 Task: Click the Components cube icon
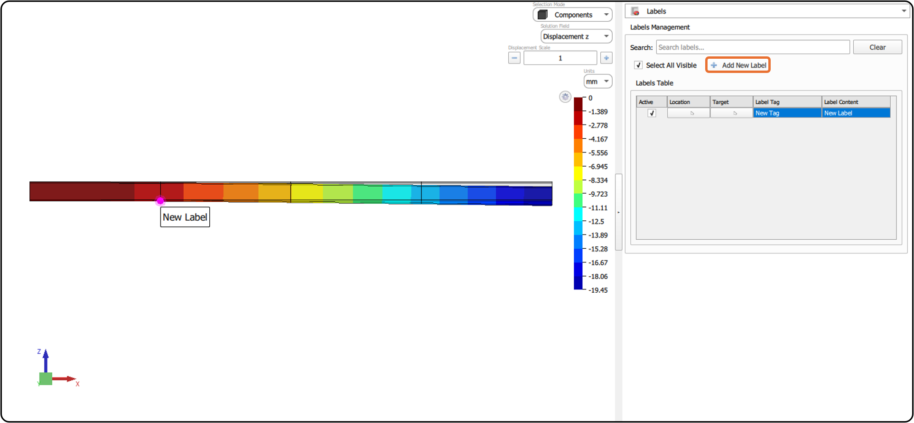pos(542,15)
